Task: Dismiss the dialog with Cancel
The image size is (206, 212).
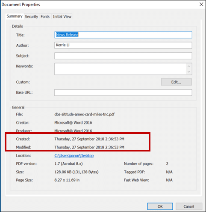Action: (189, 206)
